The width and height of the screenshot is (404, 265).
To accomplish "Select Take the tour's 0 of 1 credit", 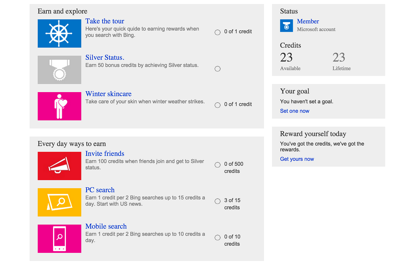I will (x=238, y=31).
